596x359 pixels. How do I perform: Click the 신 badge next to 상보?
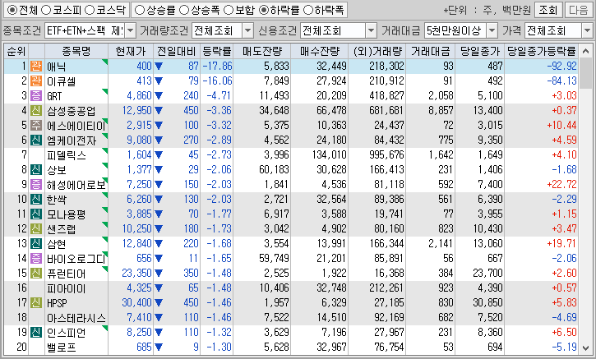point(36,170)
